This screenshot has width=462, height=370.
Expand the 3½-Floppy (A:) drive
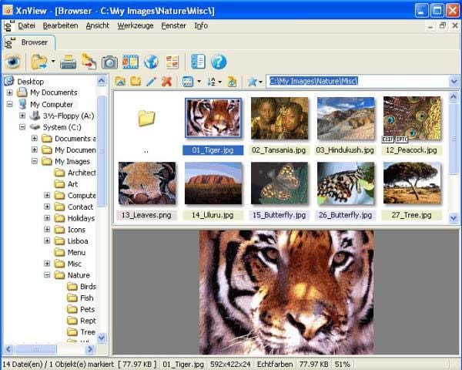(22, 116)
